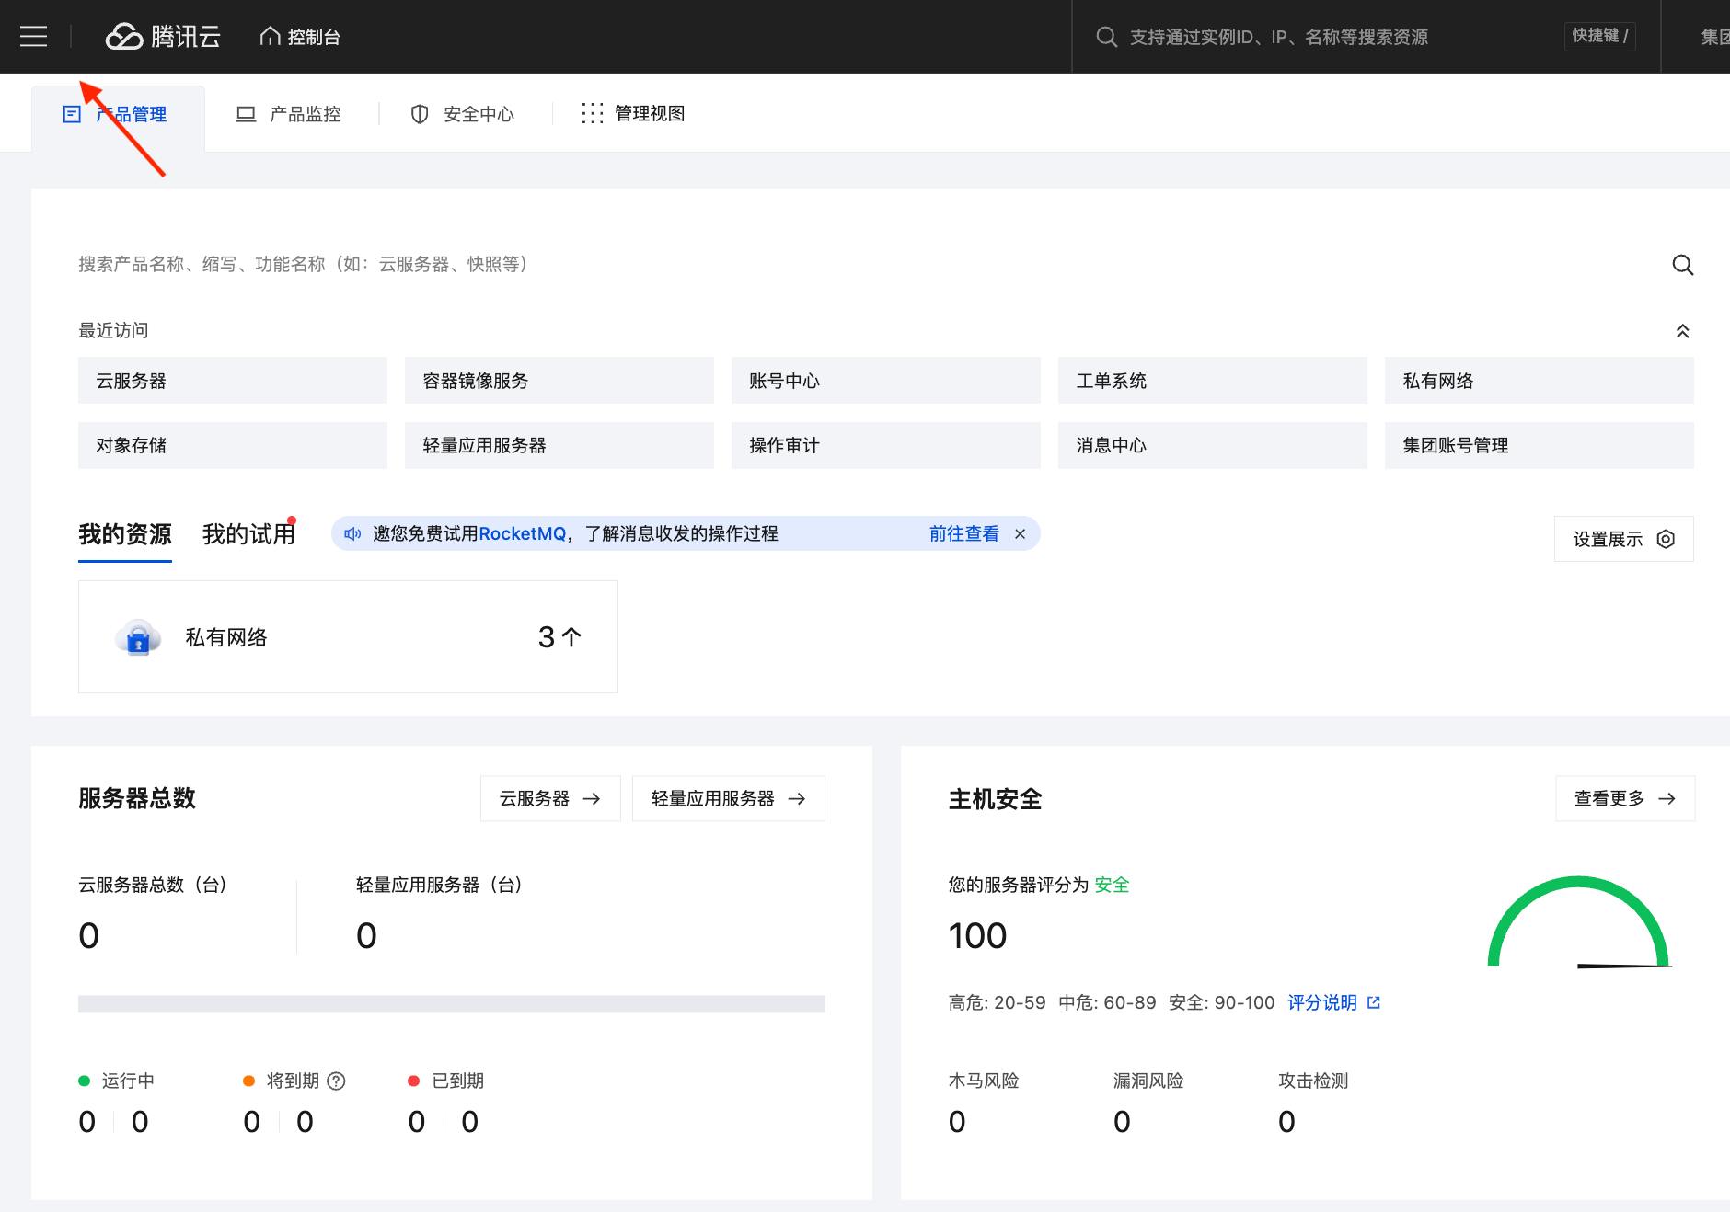Switch to the 管理视图 tab
This screenshot has height=1212, width=1730.
click(x=634, y=114)
